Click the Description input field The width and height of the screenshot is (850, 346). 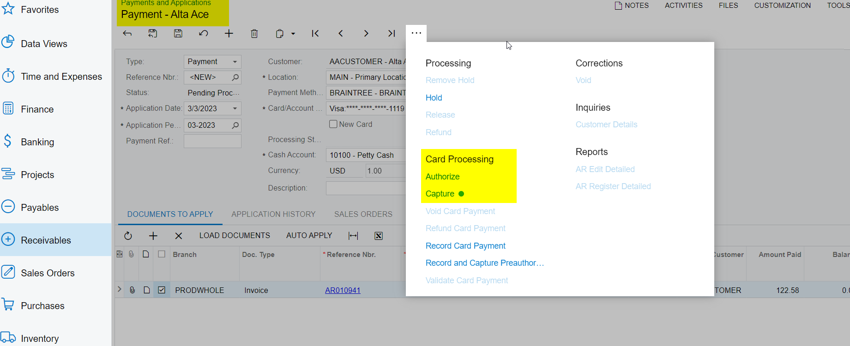click(x=366, y=188)
